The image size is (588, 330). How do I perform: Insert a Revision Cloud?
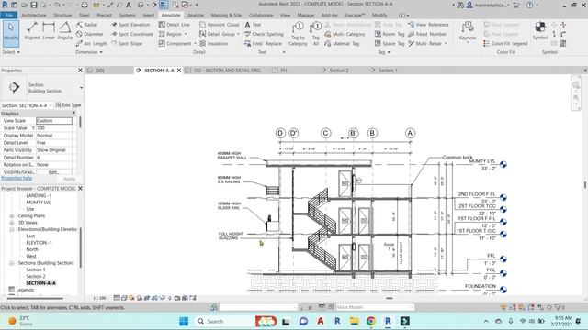click(219, 25)
